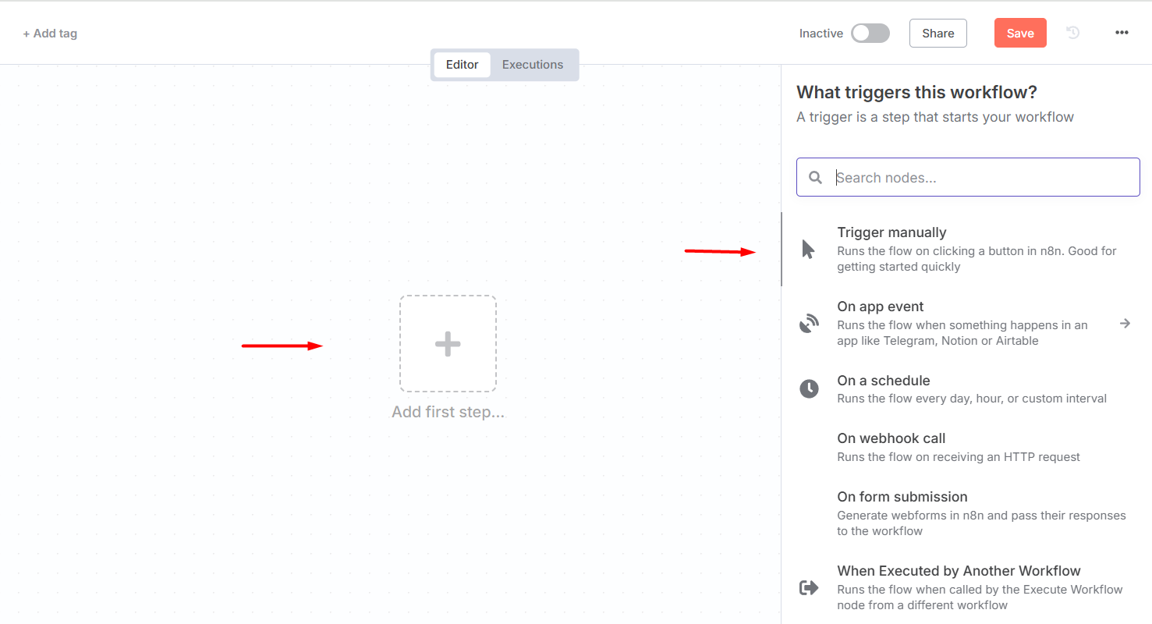Choose On webhook call trigger
The height and width of the screenshot is (624, 1152).
[967, 447]
